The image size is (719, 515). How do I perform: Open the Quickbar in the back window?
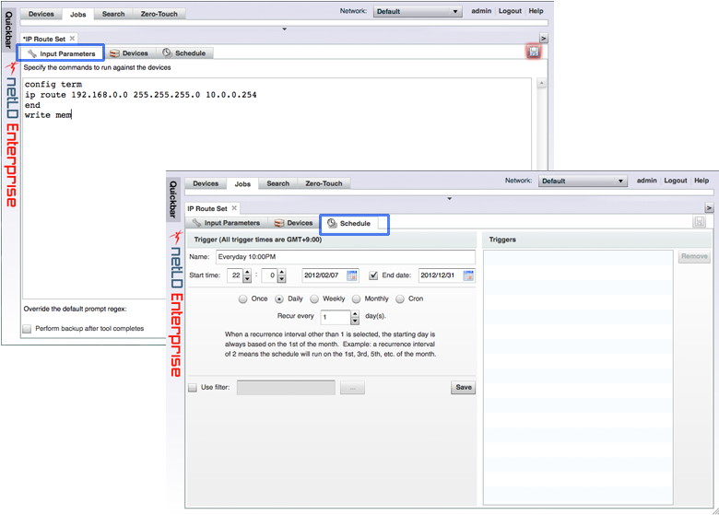8,29
